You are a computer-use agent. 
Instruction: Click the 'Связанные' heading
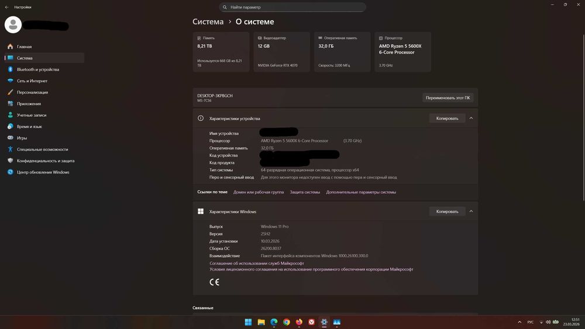(203, 308)
